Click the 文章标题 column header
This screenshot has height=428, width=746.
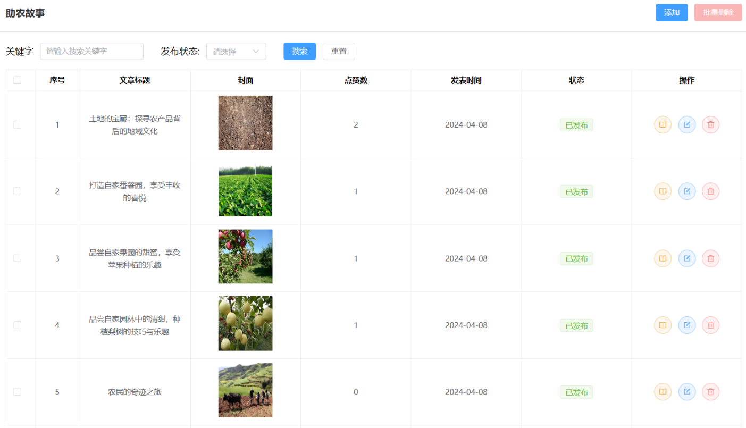(x=135, y=80)
